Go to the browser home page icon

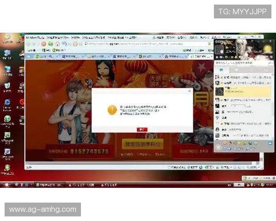(x=57, y=44)
